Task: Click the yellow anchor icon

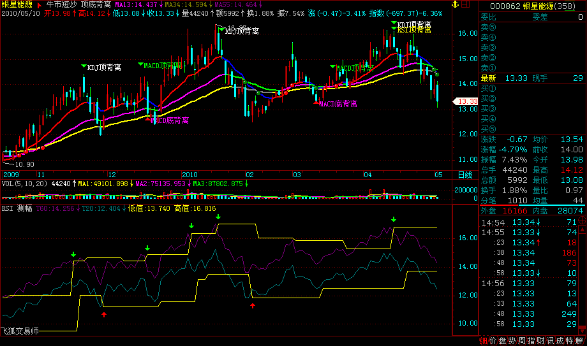Action: point(455,5)
